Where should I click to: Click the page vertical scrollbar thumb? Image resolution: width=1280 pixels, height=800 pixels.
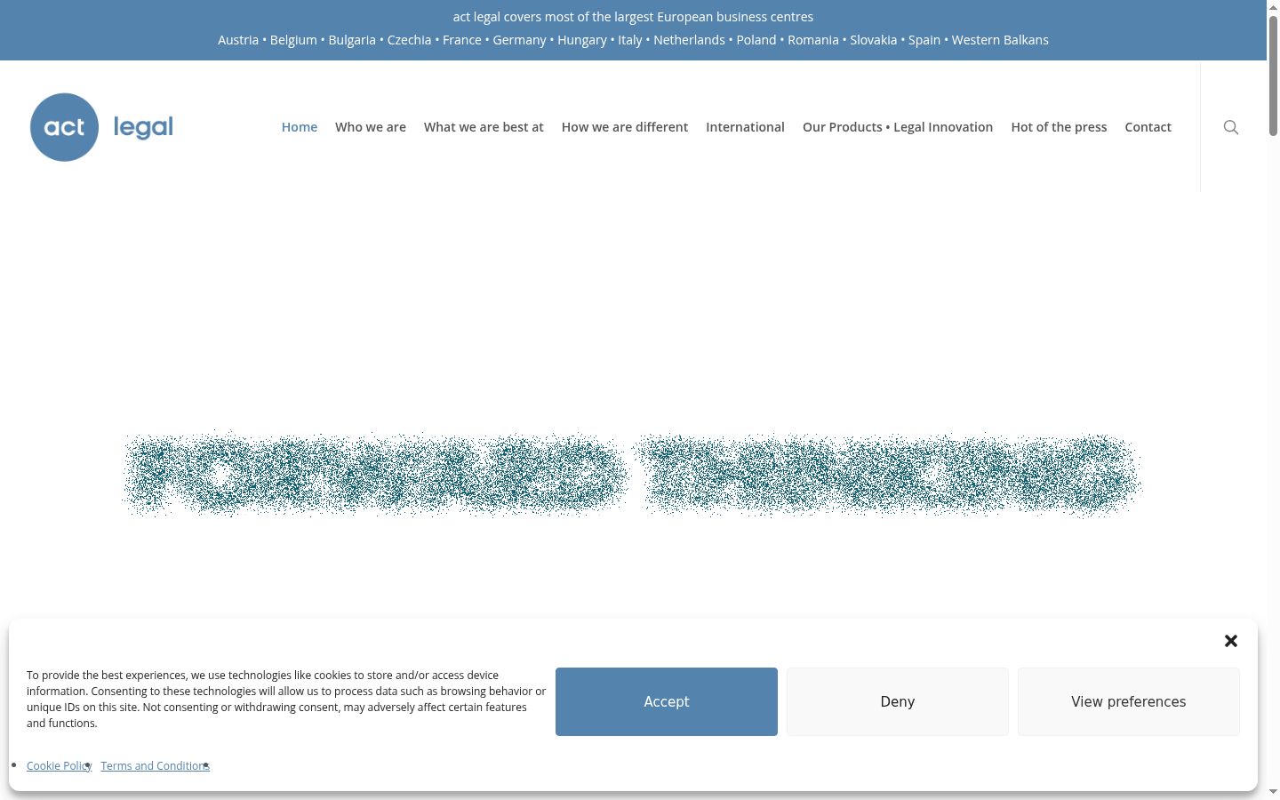point(1273,76)
